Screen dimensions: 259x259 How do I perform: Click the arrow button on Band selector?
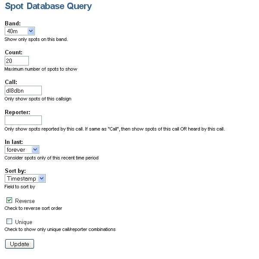click(x=31, y=31)
